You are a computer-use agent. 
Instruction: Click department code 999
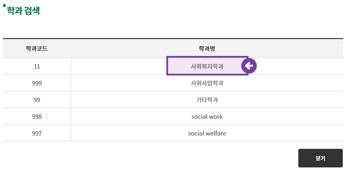click(37, 83)
